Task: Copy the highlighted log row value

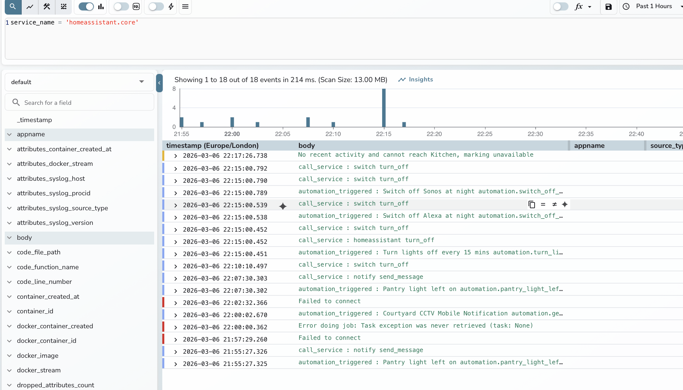Action: [532, 204]
